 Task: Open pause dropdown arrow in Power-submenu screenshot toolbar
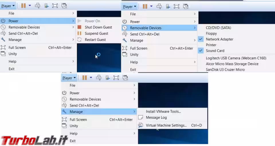[30, 6]
